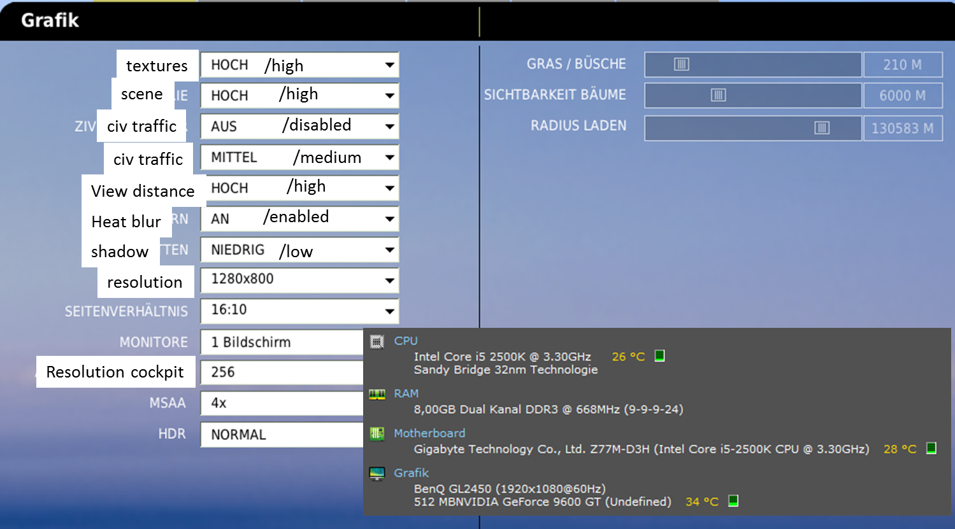
Task: Click the MSAA 4x field
Action: (x=282, y=403)
